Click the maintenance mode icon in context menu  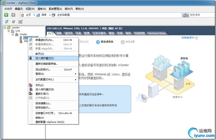[x=30, y=58]
